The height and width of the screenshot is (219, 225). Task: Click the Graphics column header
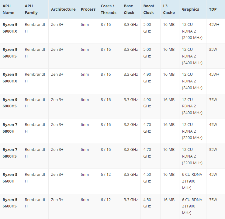click(x=191, y=9)
